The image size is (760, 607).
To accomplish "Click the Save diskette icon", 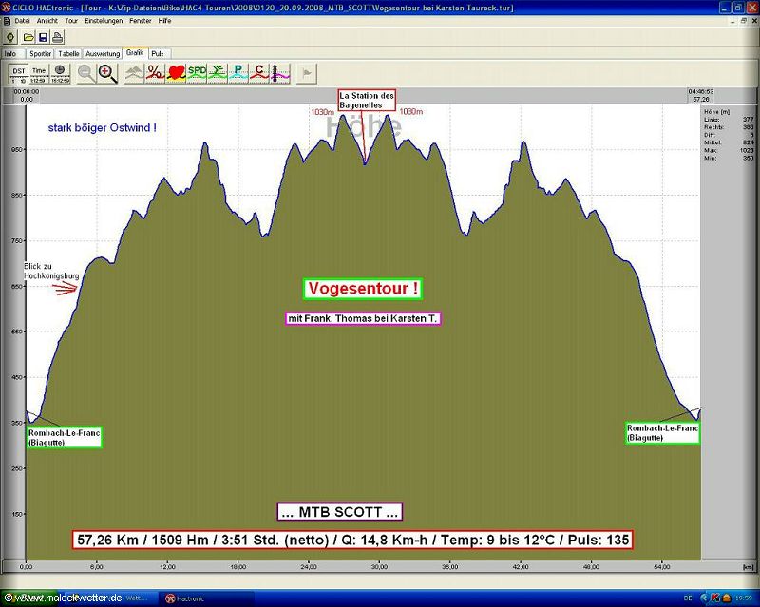I will tap(43, 36).
